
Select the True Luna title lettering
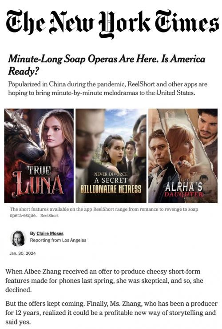click(38, 181)
